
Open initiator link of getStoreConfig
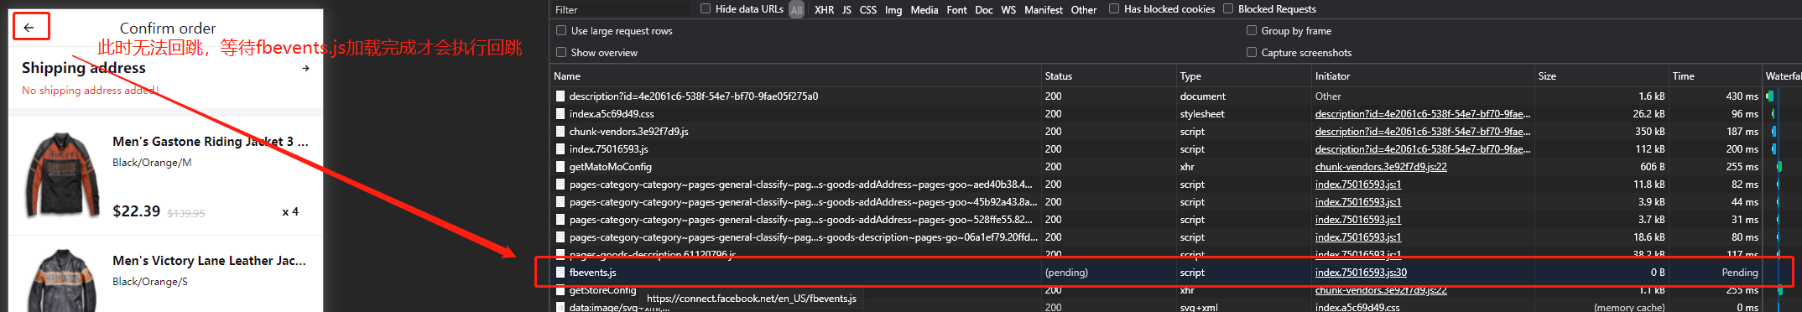pos(1381,290)
